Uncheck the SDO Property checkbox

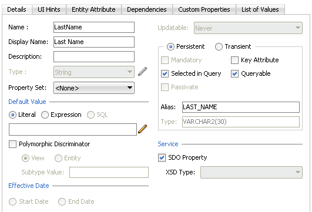tap(162, 158)
